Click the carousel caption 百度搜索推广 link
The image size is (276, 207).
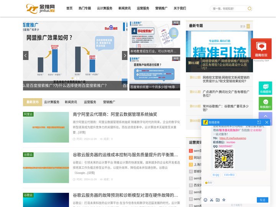pos(65,85)
